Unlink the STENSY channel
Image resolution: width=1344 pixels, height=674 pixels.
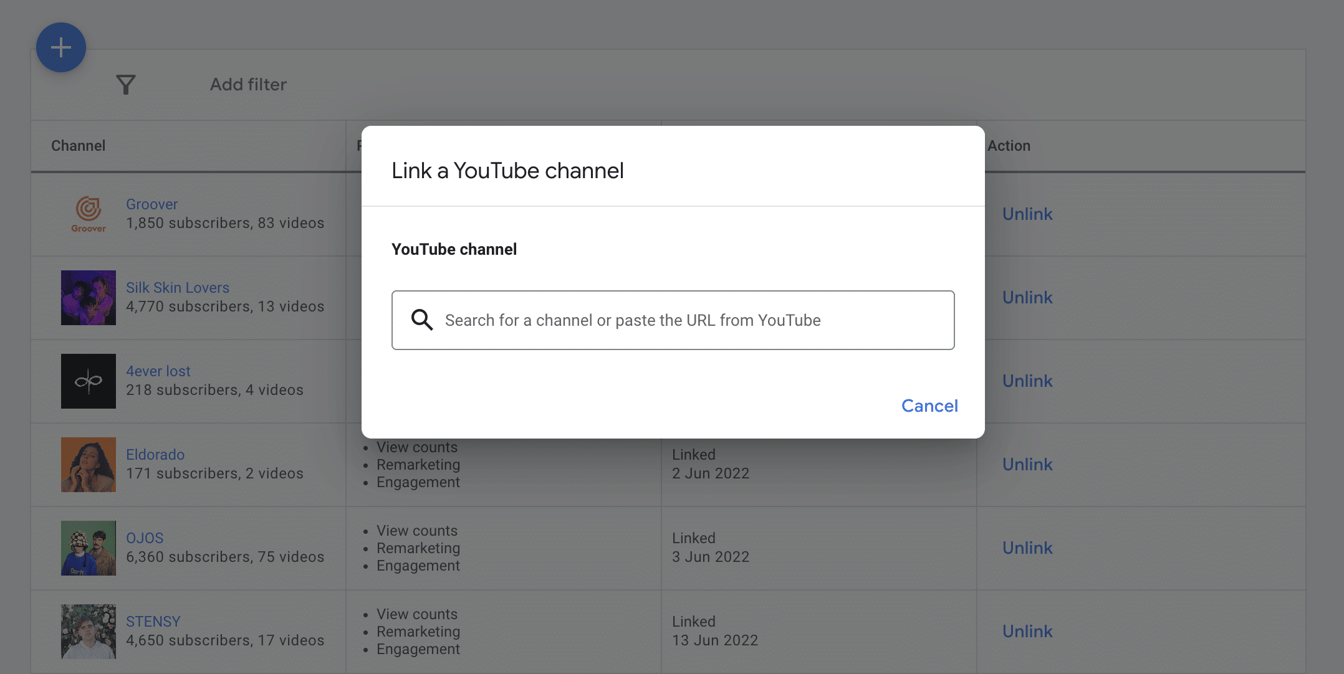(1027, 632)
